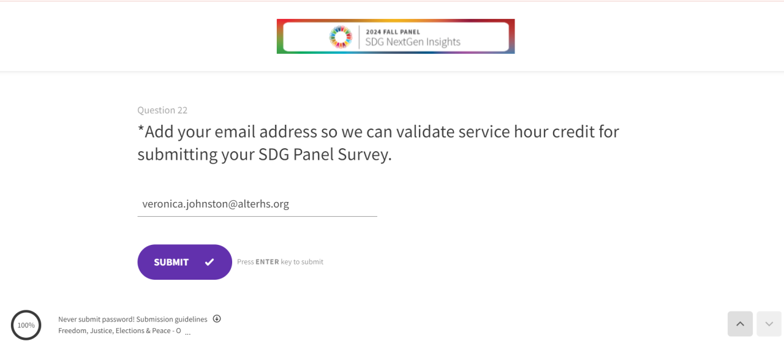784x352 pixels.
Task: Expand truncated footer text via ellipsis
Action: (187, 332)
